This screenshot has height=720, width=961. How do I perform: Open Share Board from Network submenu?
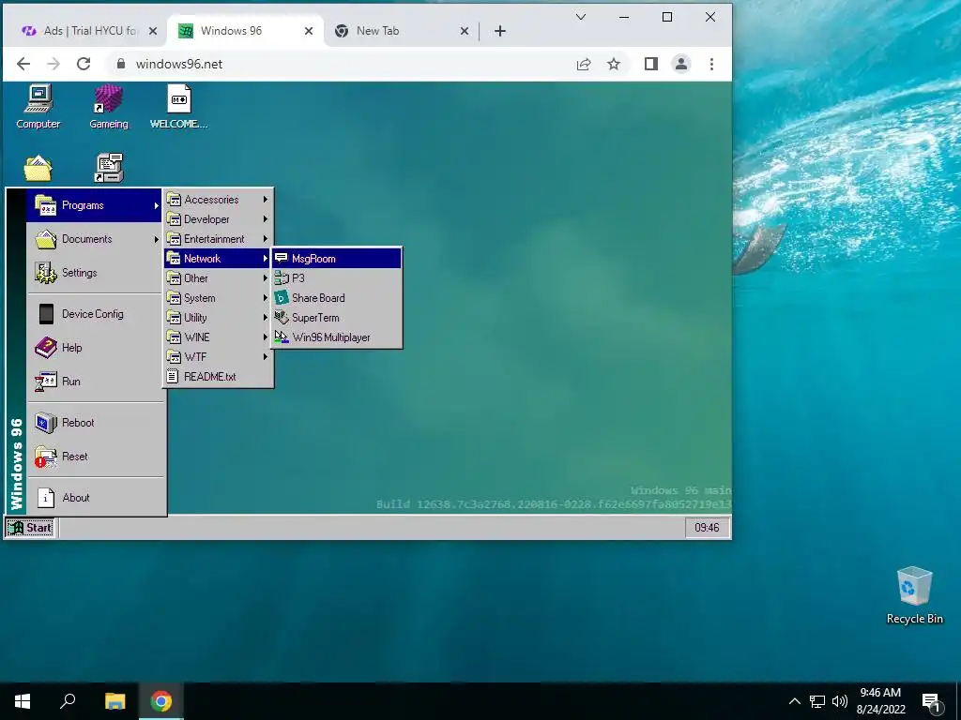[337, 297]
